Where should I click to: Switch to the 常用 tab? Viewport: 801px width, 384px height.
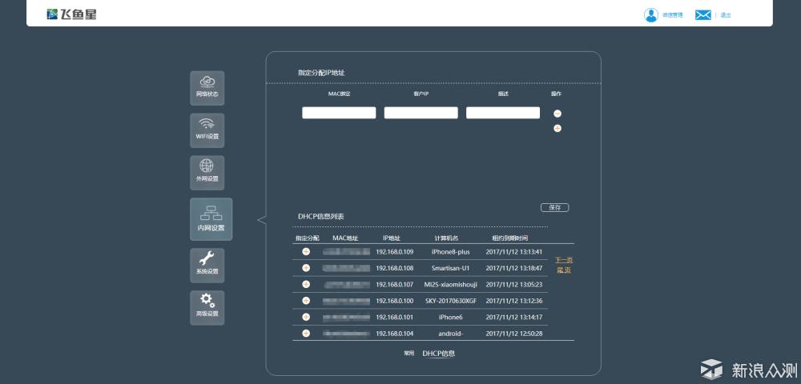coord(409,353)
